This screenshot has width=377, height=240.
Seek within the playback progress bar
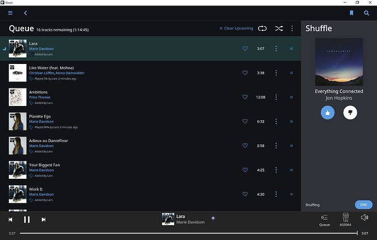click(x=188, y=233)
